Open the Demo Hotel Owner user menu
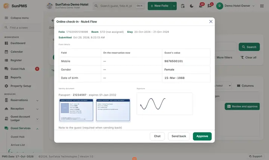Image resolution: width=269 pixels, height=160 pixels. click(235, 6)
